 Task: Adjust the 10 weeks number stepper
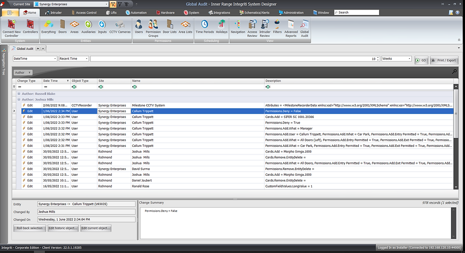pyautogui.click(x=378, y=59)
